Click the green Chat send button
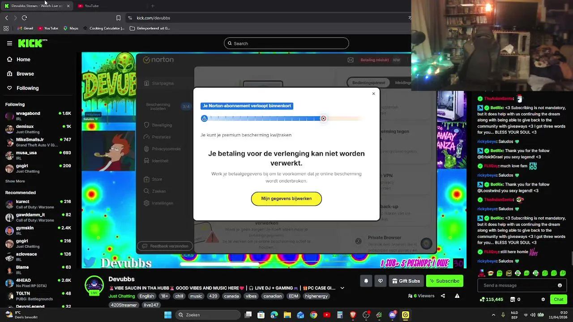 [559, 299]
